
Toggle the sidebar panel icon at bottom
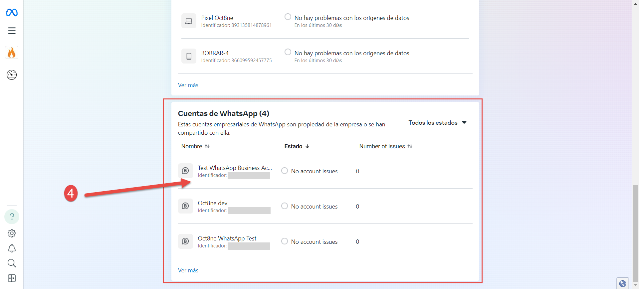(x=12, y=278)
